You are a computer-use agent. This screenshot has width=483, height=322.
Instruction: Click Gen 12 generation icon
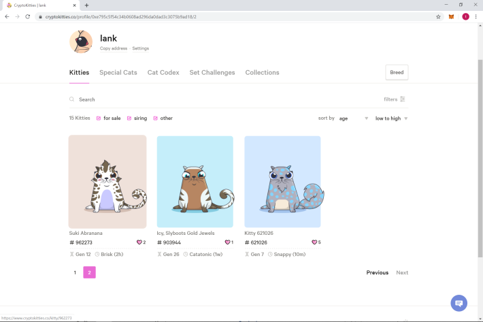[72, 254]
